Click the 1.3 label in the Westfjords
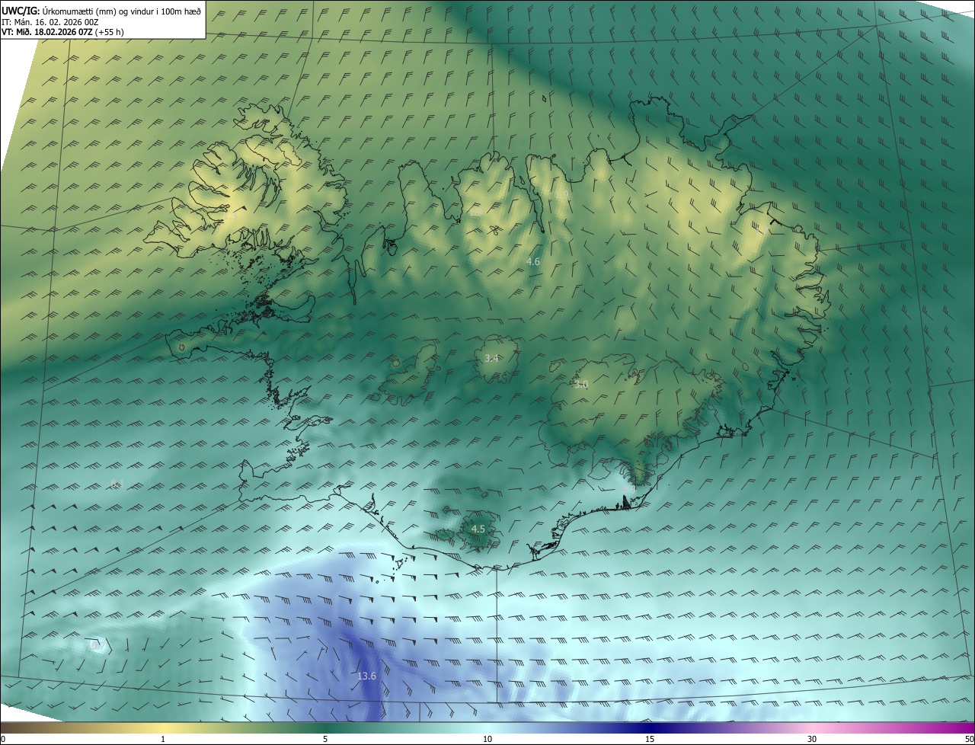The image size is (975, 745). 231,216
